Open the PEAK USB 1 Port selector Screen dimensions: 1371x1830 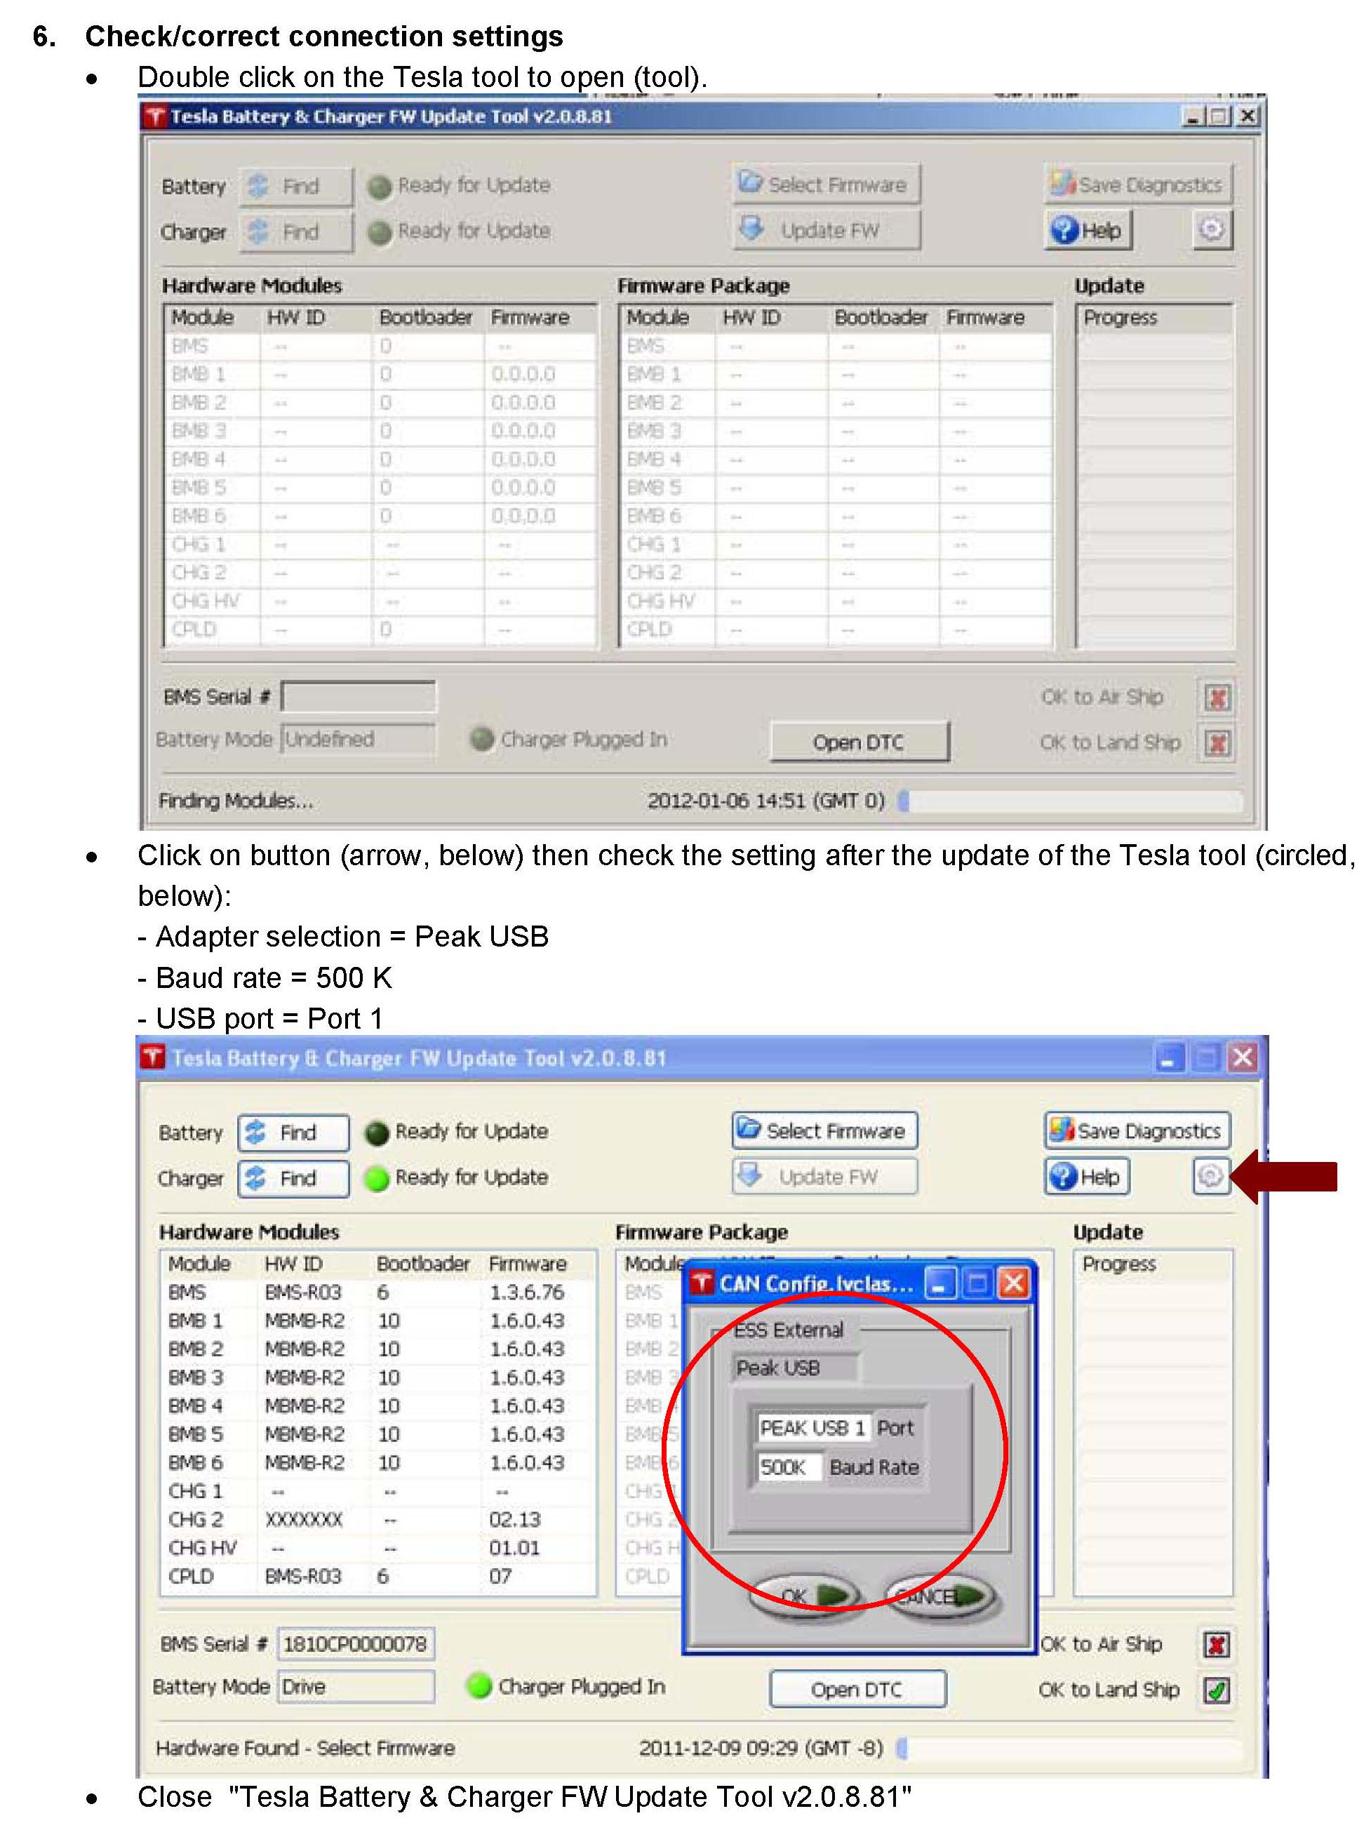pos(812,1428)
